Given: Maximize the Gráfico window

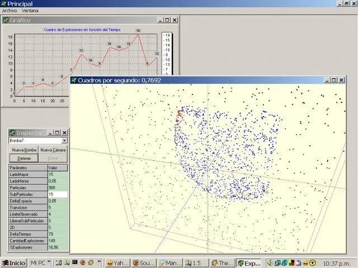Looking at the screenshot, I should (x=167, y=20).
